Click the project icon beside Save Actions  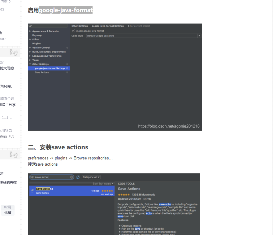coord(67,72)
